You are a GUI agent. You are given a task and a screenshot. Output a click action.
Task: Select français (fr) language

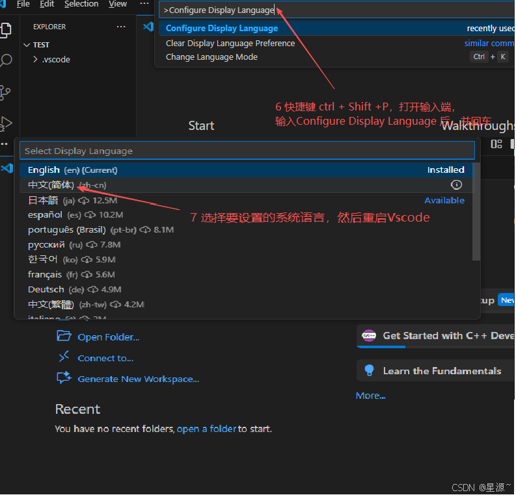tap(246, 275)
